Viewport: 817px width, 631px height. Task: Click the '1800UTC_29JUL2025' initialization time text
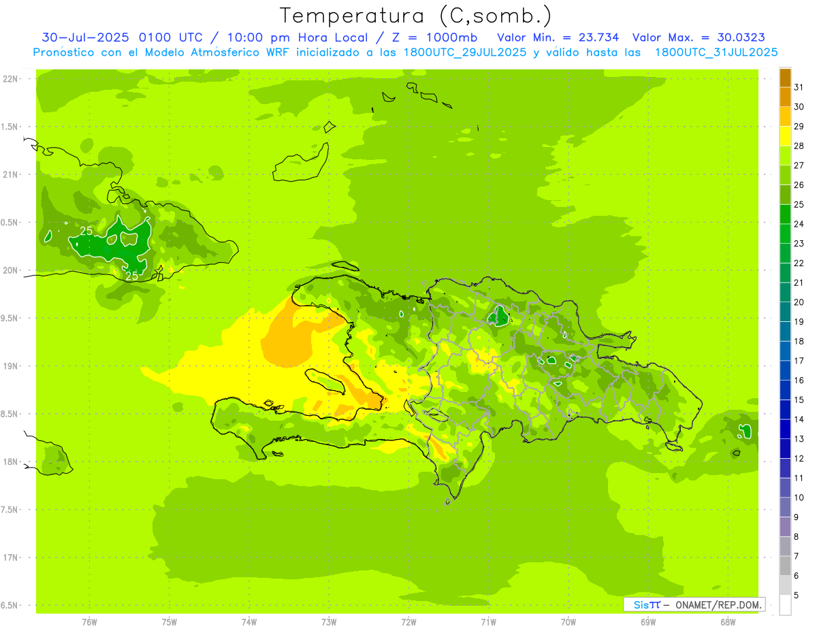(x=465, y=52)
